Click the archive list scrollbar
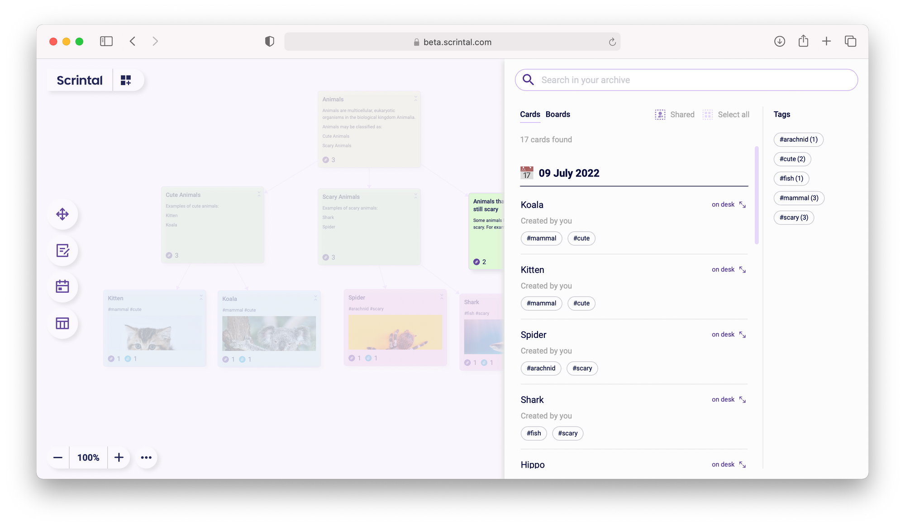 pyautogui.click(x=757, y=195)
